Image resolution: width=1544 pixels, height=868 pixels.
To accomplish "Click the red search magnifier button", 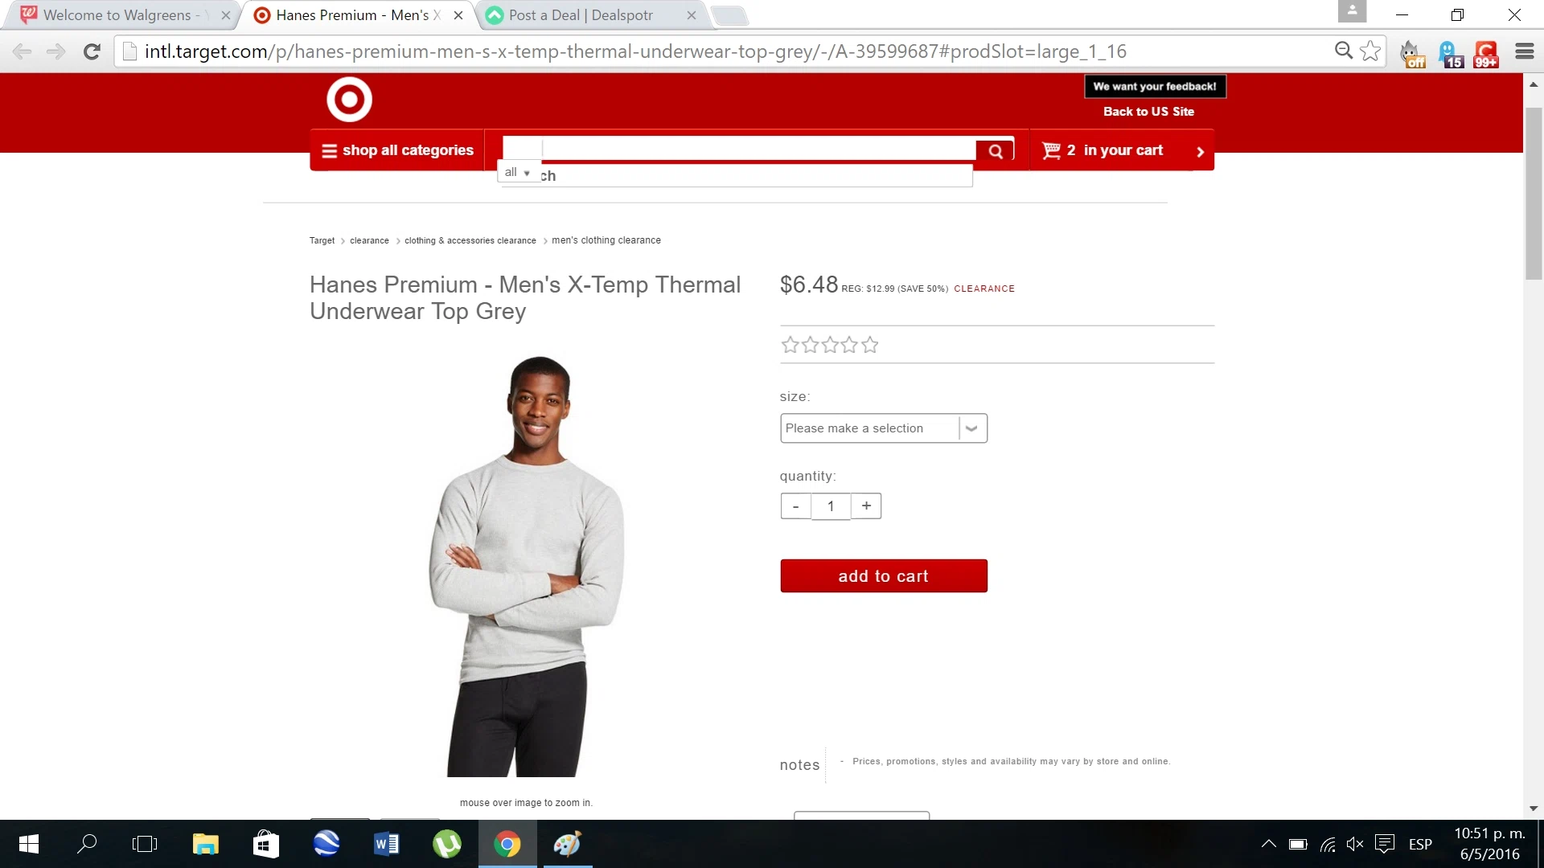I will (995, 151).
